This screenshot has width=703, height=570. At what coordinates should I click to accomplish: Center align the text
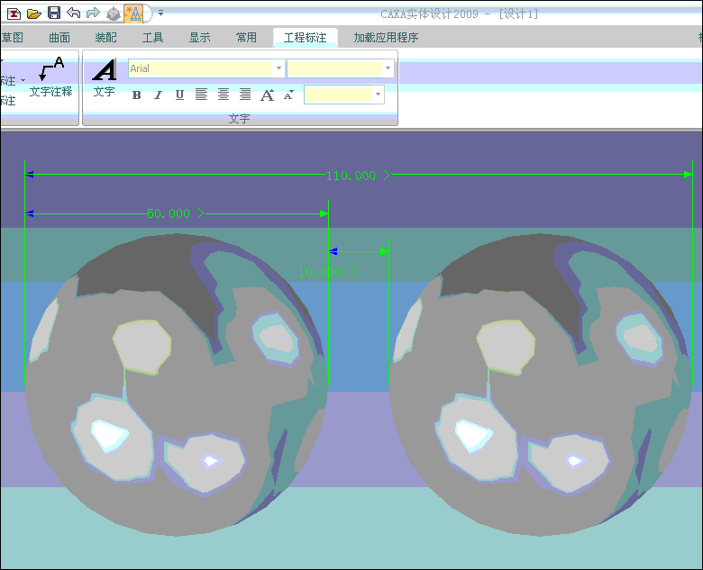tap(224, 95)
